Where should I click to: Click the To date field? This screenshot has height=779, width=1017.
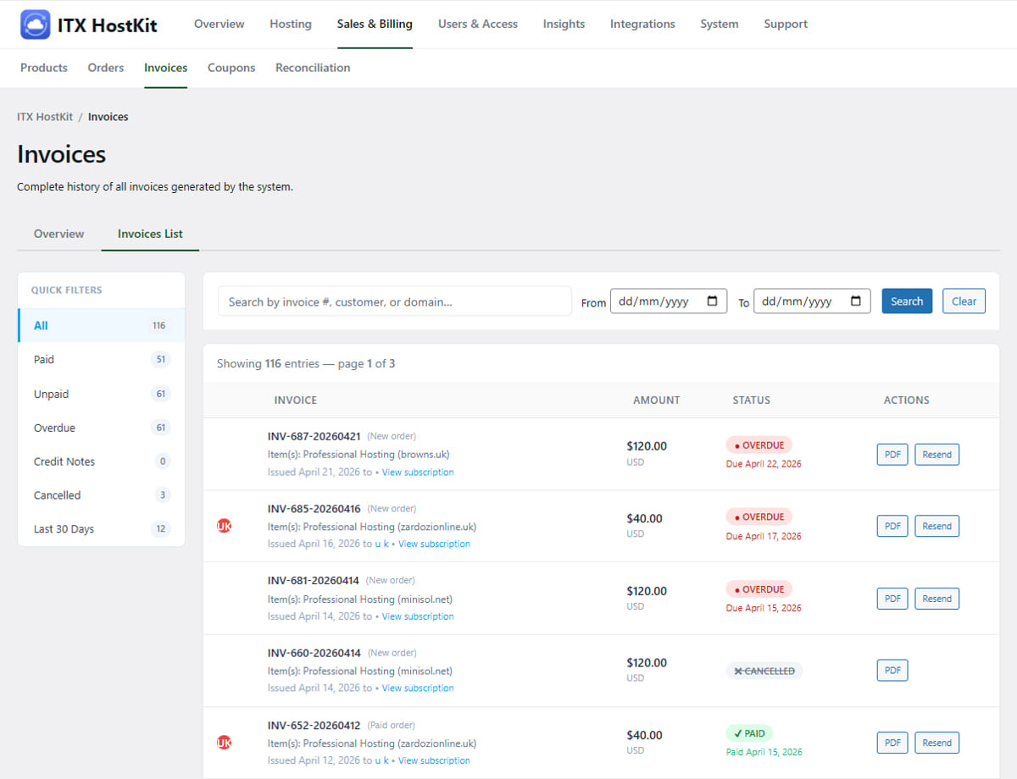(x=812, y=301)
